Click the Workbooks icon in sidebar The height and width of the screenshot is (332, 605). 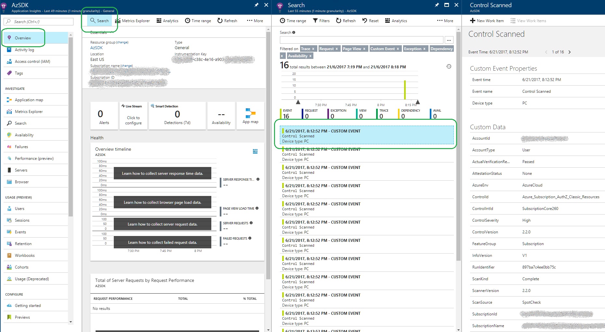(x=9, y=256)
